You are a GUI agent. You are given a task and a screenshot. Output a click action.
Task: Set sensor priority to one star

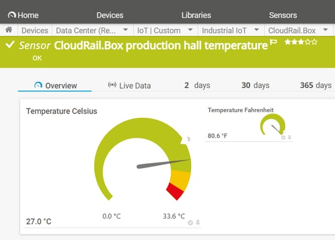(288, 42)
